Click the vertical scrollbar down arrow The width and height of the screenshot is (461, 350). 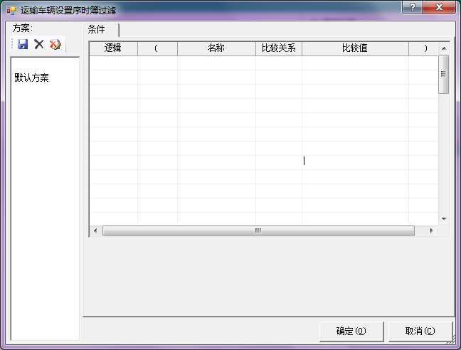(x=444, y=219)
